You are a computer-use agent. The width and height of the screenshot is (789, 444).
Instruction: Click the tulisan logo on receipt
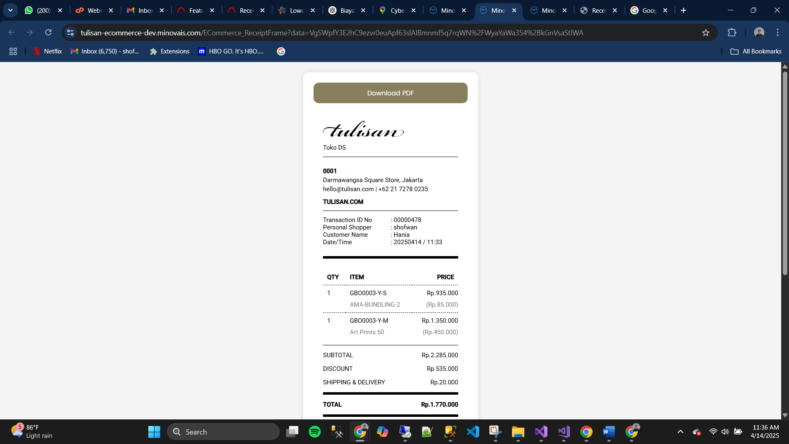pyautogui.click(x=364, y=130)
